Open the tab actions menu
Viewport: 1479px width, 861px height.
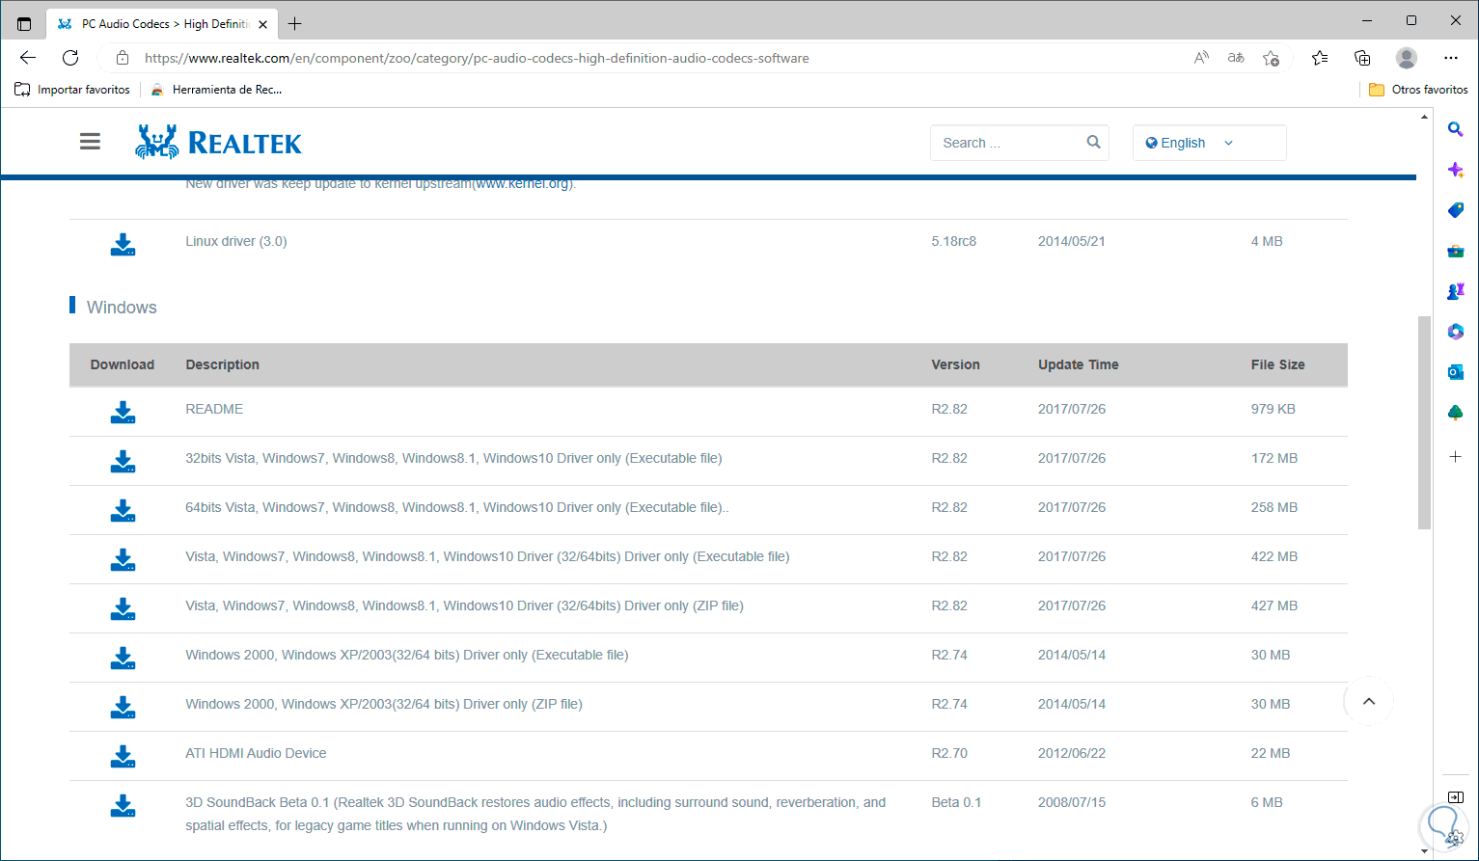[x=24, y=23]
